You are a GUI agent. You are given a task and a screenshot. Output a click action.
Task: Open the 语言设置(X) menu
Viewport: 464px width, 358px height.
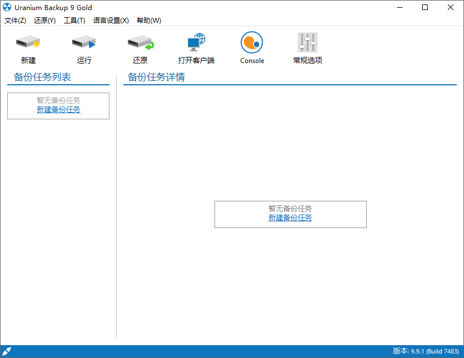point(111,20)
